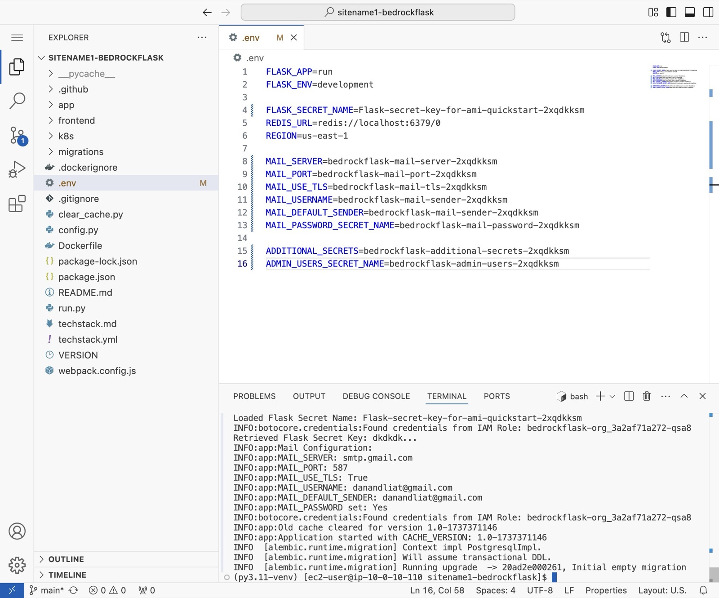Split the editor to the right
The image size is (719, 598).
point(684,37)
